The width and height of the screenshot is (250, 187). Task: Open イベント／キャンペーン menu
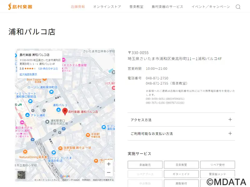[211, 7]
